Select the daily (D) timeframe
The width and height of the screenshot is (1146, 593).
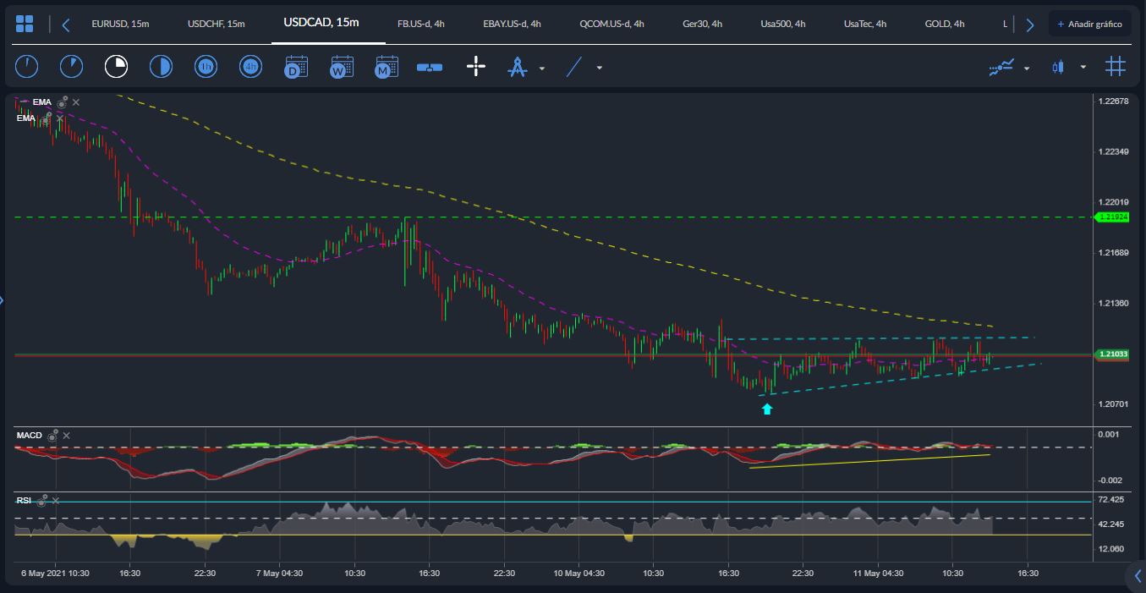296,67
